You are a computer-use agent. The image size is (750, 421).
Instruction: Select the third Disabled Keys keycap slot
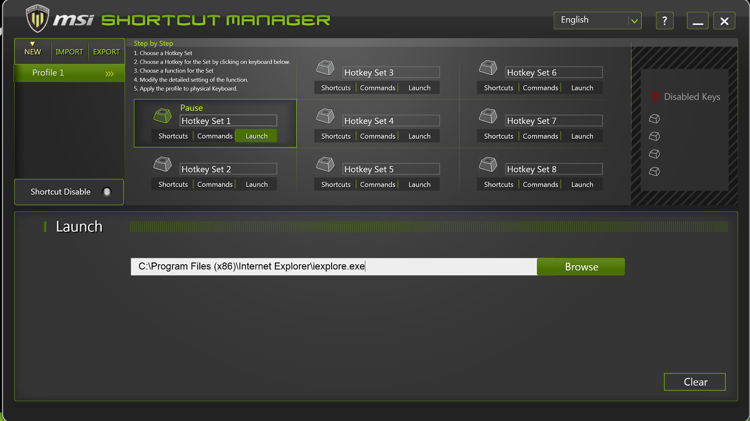pos(654,154)
